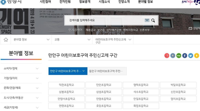
Task: Select 안양서초등학교 button
Action: [66, 99]
